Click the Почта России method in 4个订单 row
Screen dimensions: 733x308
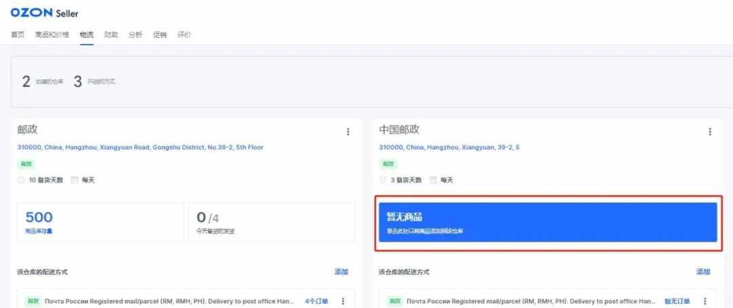[170, 301]
